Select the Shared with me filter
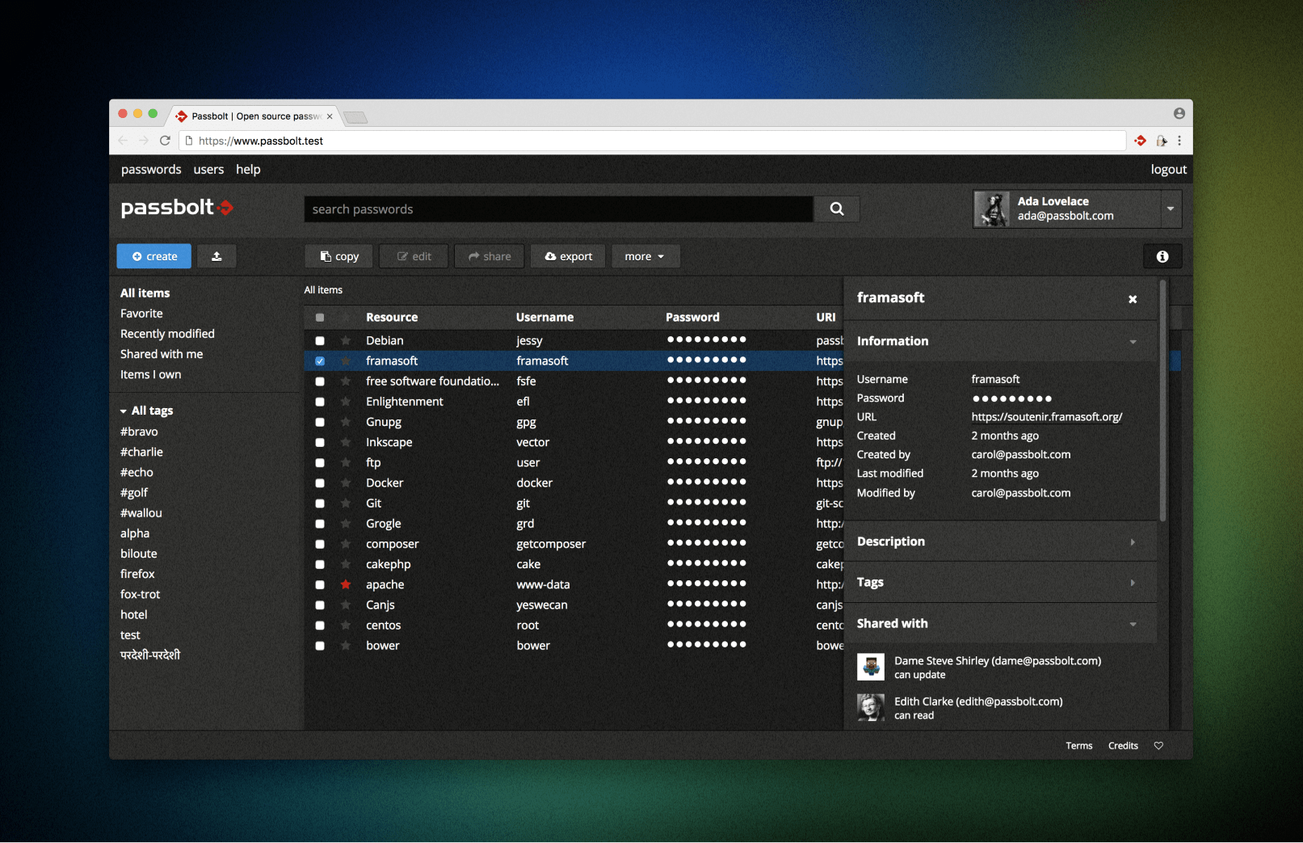 coord(162,354)
